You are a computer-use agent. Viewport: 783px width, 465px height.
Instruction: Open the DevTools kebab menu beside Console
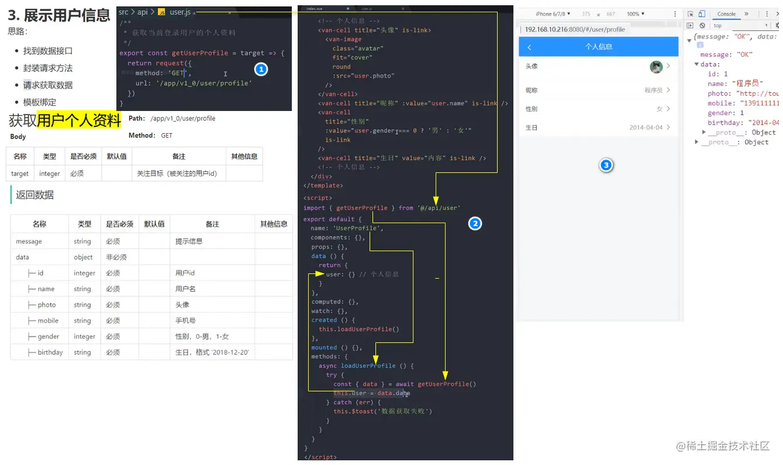(x=767, y=14)
